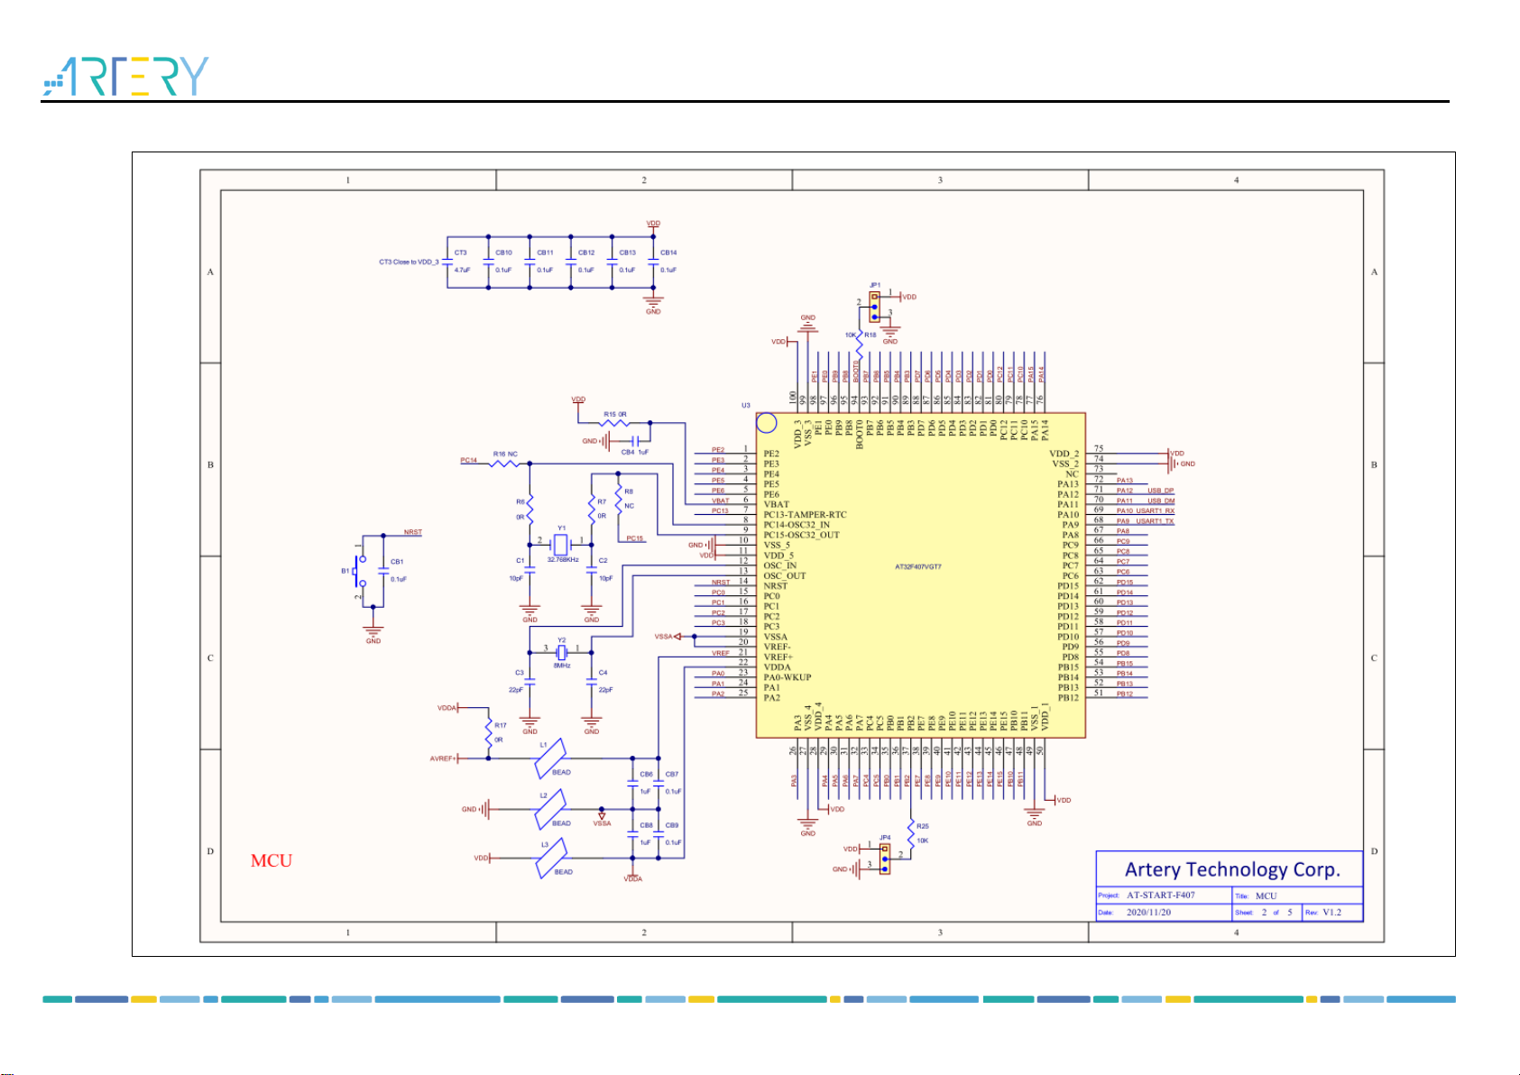Click the Y2 8MHz crystal symbol

(561, 652)
